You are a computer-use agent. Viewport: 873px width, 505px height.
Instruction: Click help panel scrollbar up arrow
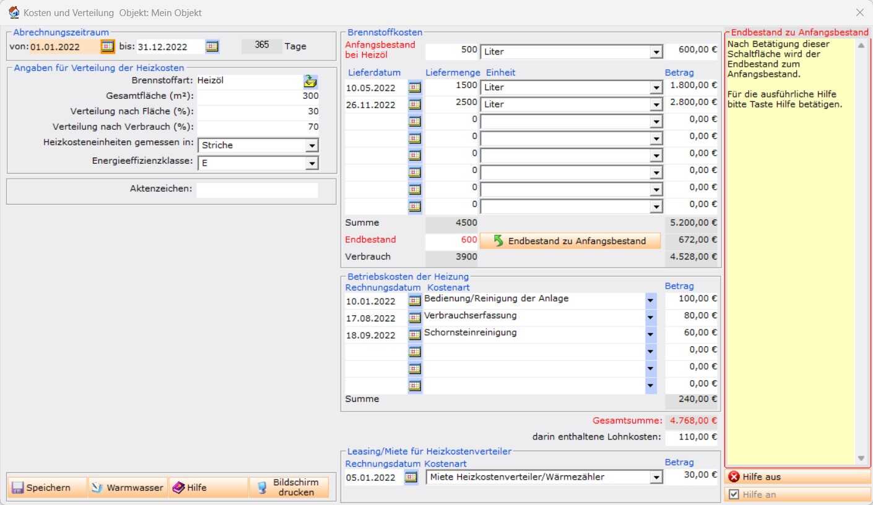861,46
